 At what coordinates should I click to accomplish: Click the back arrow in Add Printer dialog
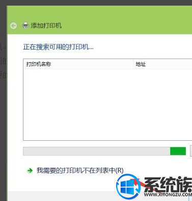click(x=13, y=26)
